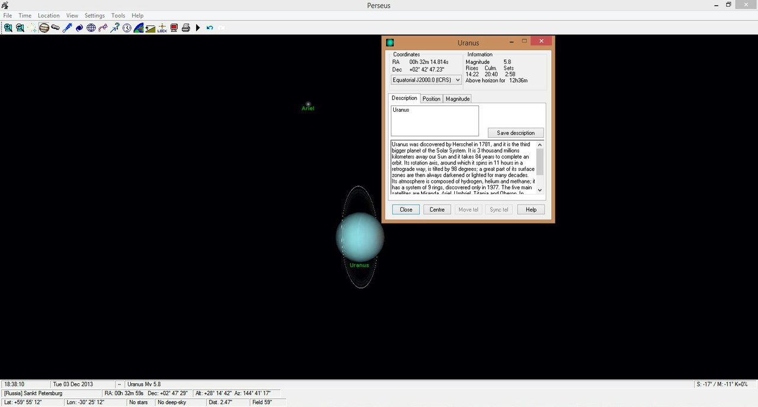The height and width of the screenshot is (407, 758).
Task: Click the Uranus planet in sky view
Action: [360, 236]
